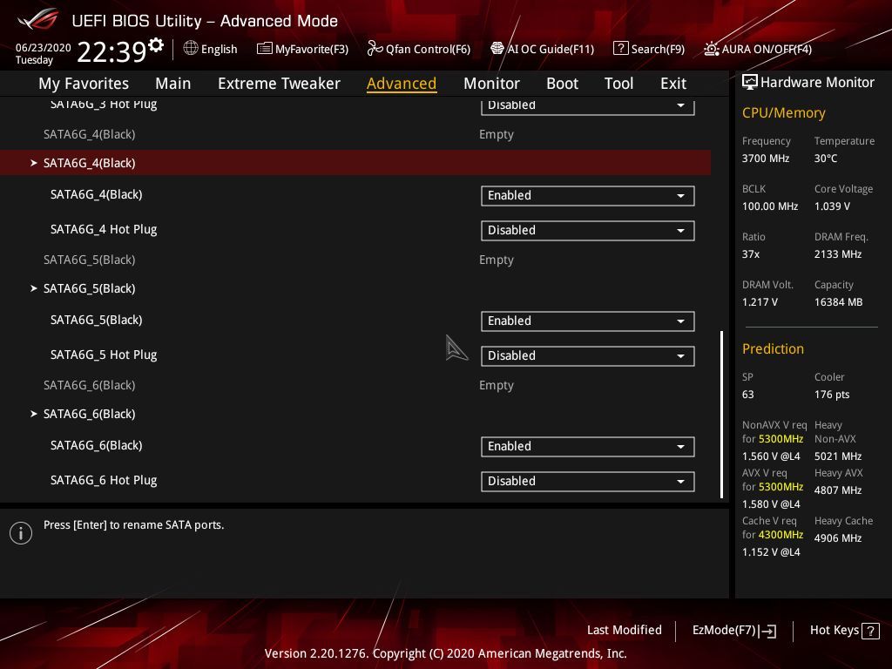Click the 1.039 V core voltage value
Screen dimensions: 892x669
tap(832, 206)
